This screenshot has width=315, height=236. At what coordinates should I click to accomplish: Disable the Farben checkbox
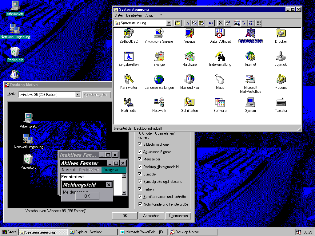click(140, 189)
